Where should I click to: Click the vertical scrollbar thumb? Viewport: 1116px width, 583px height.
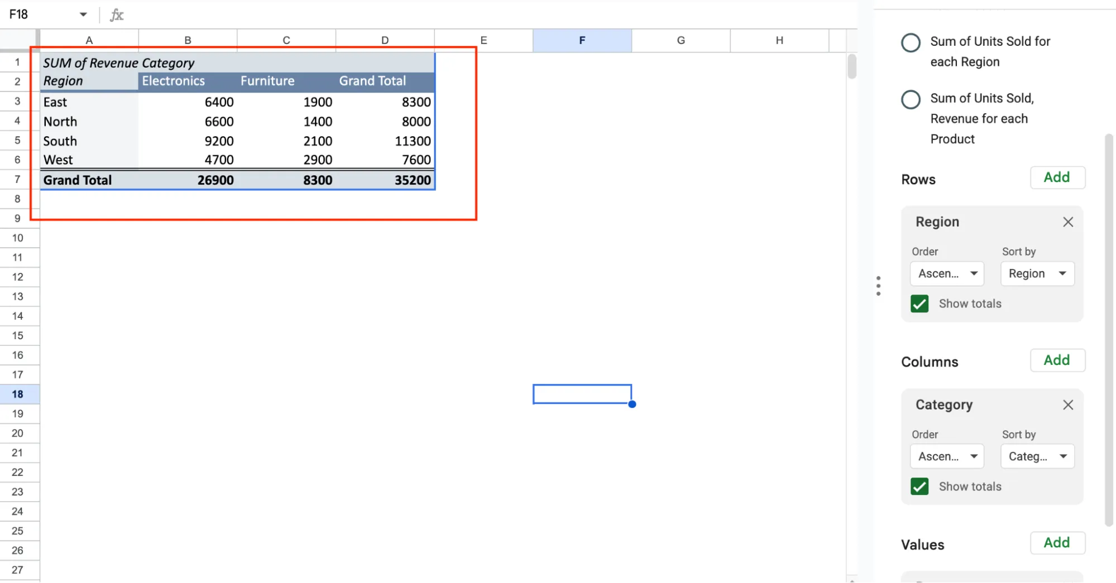(x=852, y=66)
